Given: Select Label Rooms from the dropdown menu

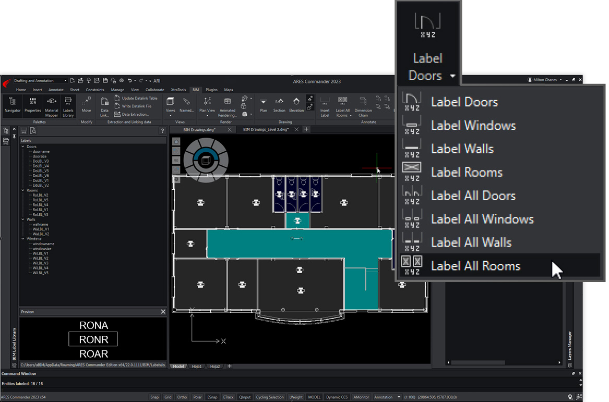Looking at the screenshot, I should point(500,172).
